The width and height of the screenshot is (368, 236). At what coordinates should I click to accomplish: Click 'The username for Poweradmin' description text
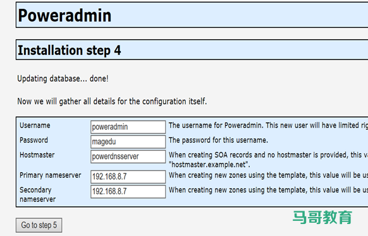[268, 125]
